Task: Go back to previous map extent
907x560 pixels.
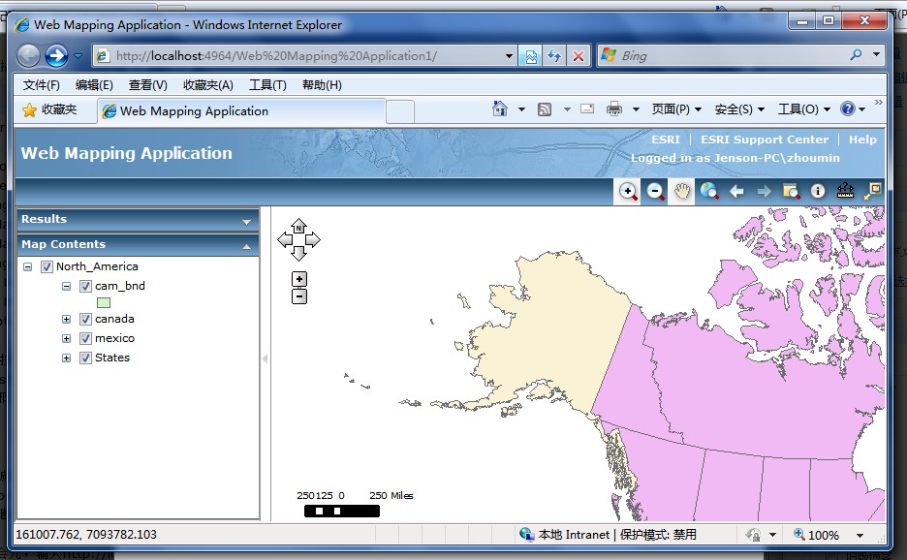Action: (736, 192)
